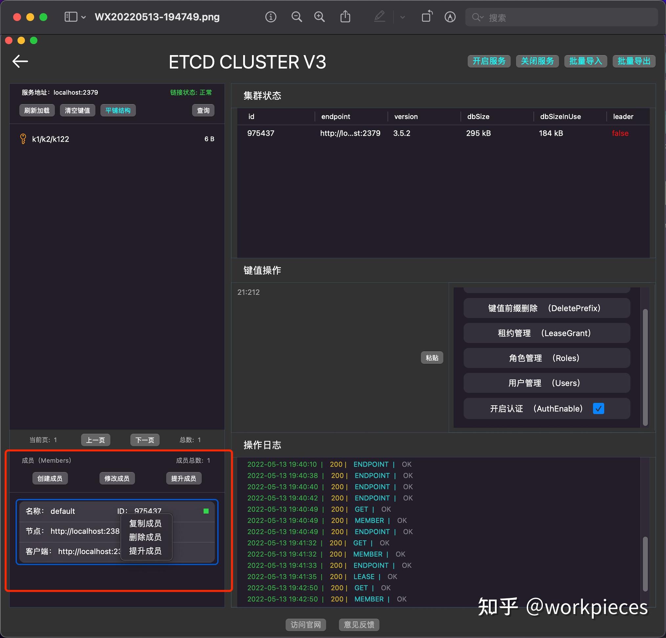666x638 pixels.
Task: Select 删除成员 from the context menu
Action: click(x=145, y=537)
